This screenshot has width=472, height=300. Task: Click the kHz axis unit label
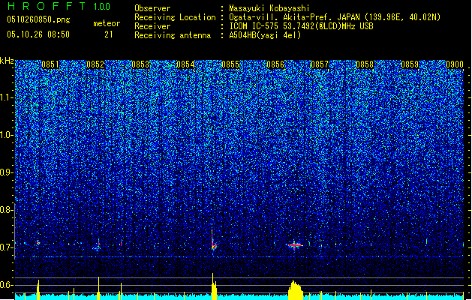point(7,61)
